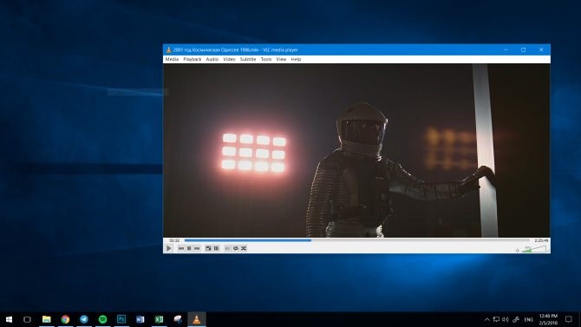Open Telegram from taskbar

(x=84, y=319)
